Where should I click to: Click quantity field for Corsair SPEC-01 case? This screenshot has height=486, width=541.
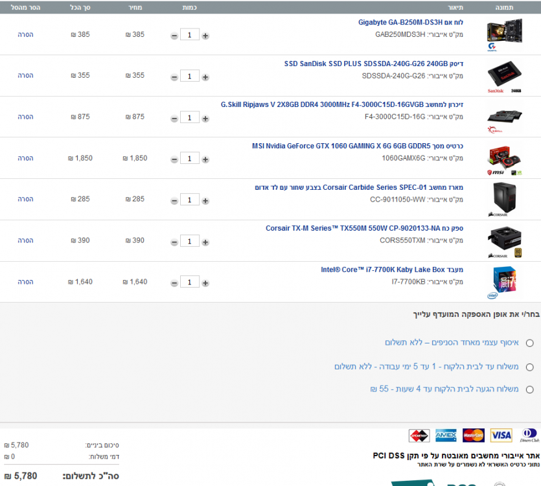(189, 200)
